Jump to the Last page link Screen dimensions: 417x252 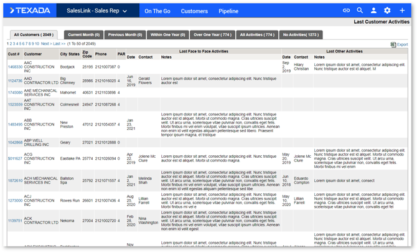point(59,44)
